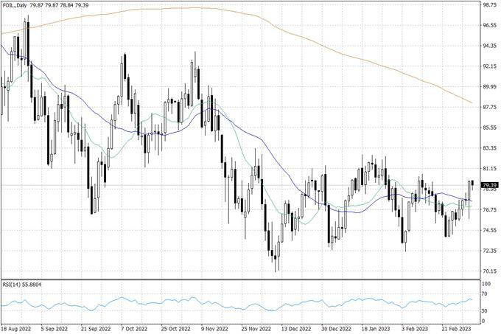Select the 18 Aug 2022 date label
Image resolution: width=501 pixels, height=334 pixels.
click(x=18, y=328)
